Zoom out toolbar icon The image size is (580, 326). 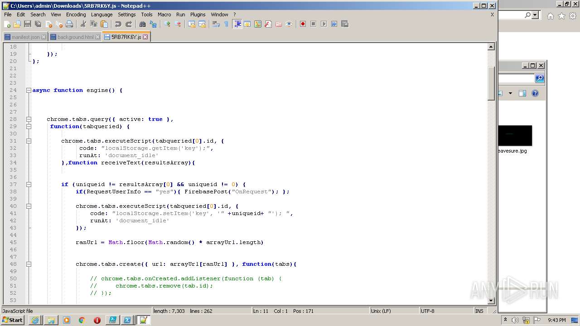[x=178, y=24]
